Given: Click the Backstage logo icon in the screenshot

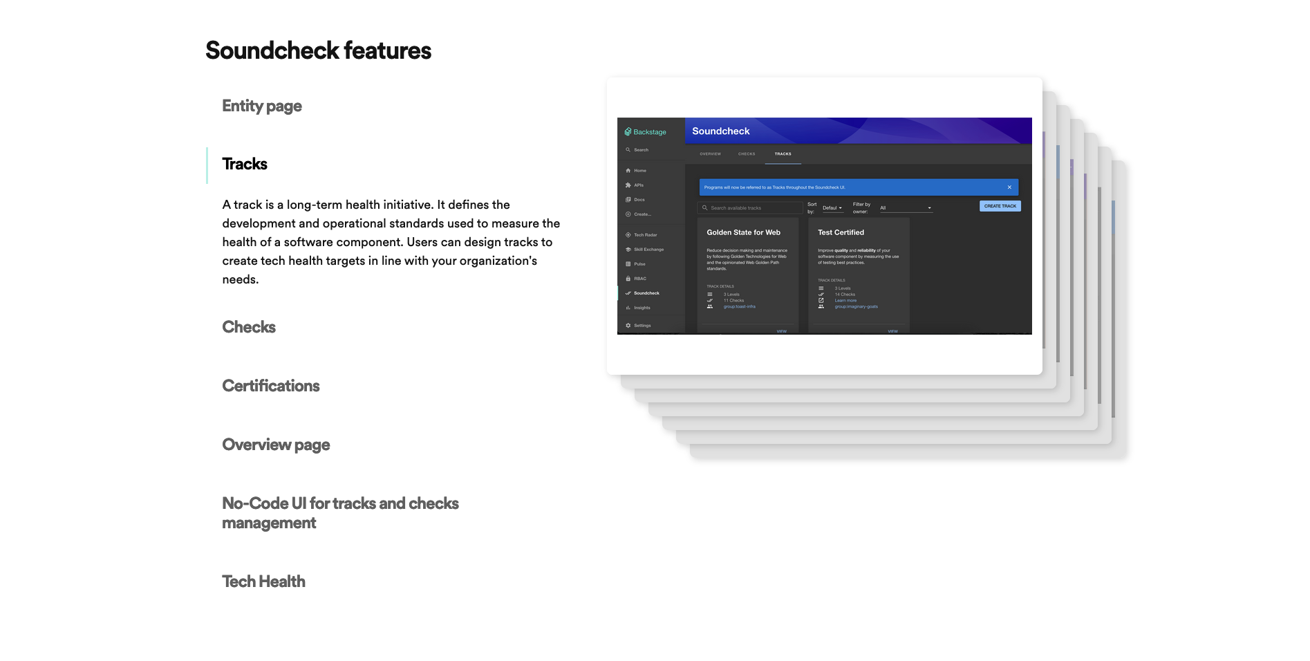Looking at the screenshot, I should pos(628,131).
